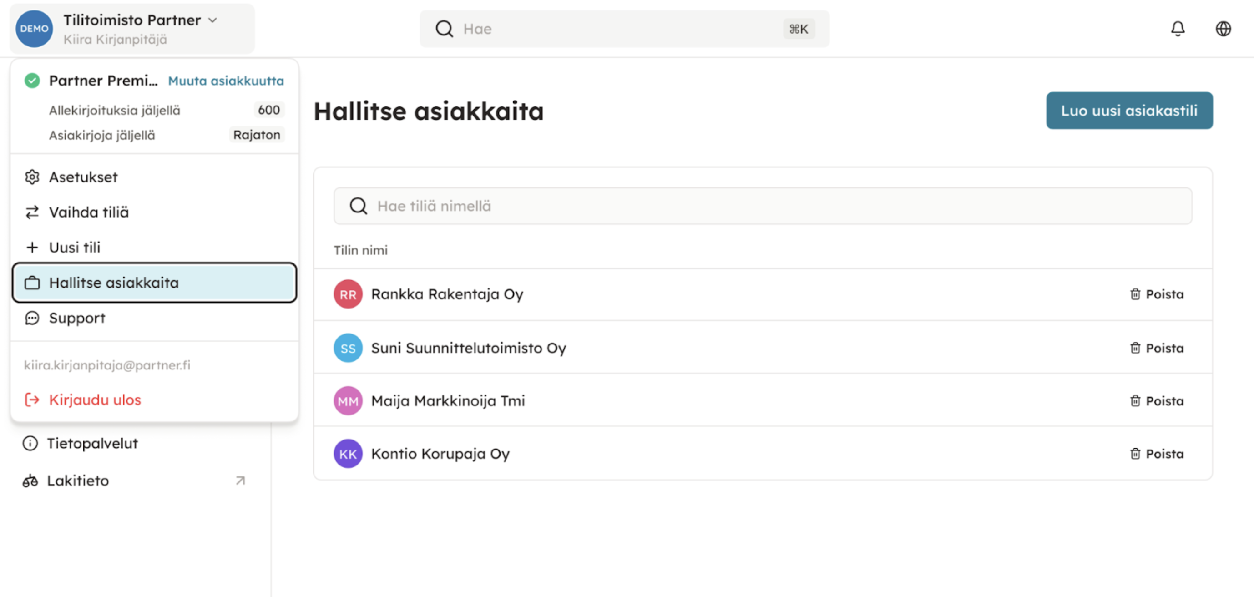Open the globe language selector icon
This screenshot has height=597, width=1254.
[x=1223, y=29]
